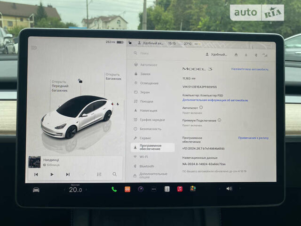Open the 'Удобный вх...' profile in the status bar

tap(150, 43)
